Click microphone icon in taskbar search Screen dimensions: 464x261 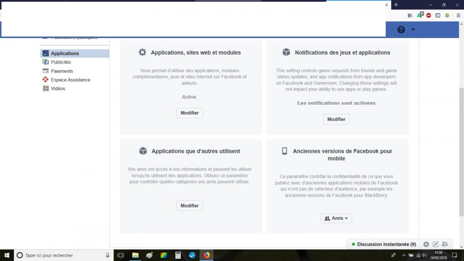coord(107,255)
